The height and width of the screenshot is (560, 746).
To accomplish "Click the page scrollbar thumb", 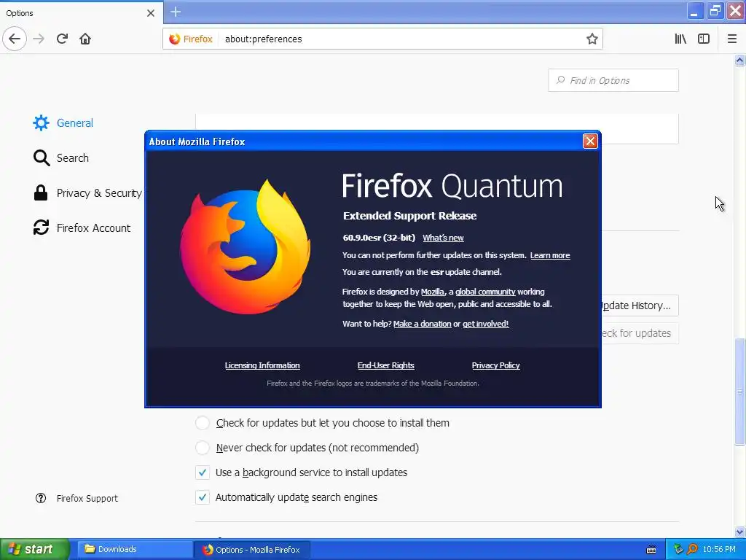I will tap(739, 392).
